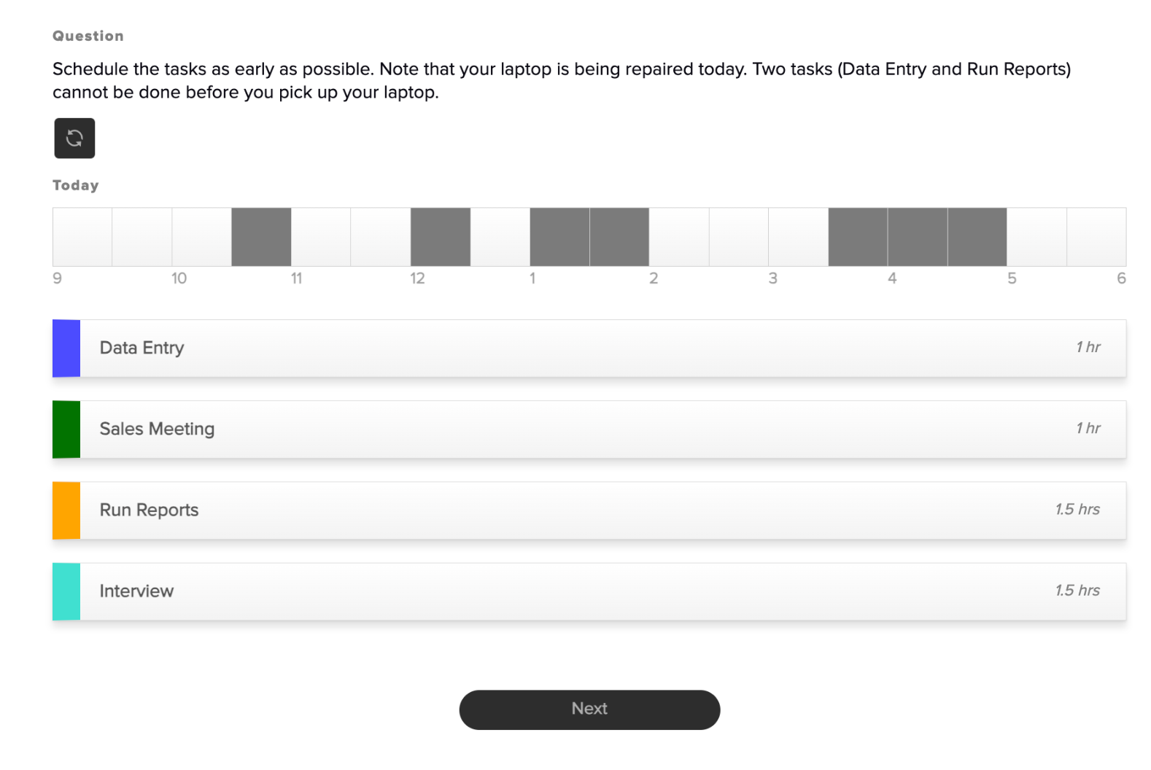Select the Interview task bar

(589, 591)
